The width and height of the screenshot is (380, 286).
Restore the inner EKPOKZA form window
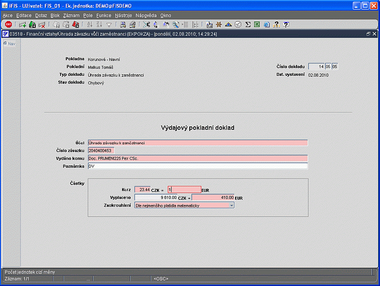(369, 34)
